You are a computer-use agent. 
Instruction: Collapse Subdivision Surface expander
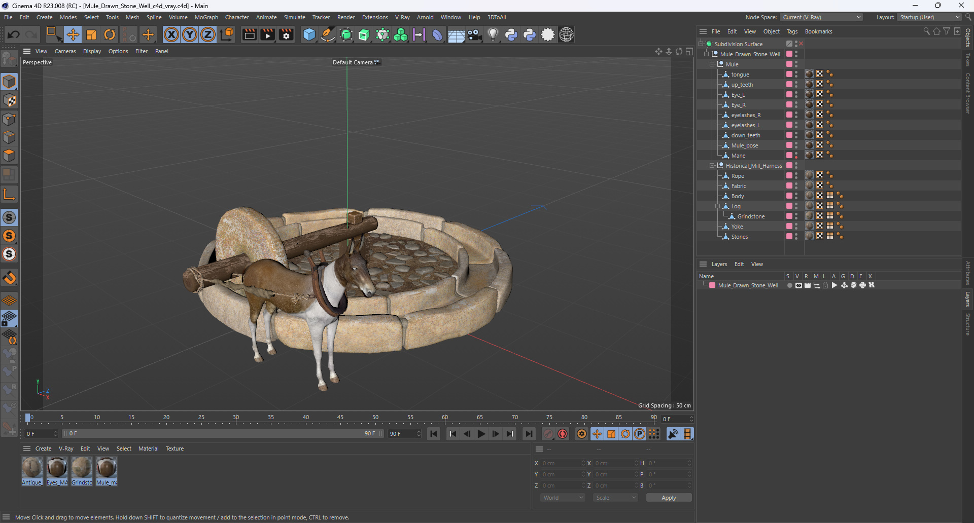(701, 44)
